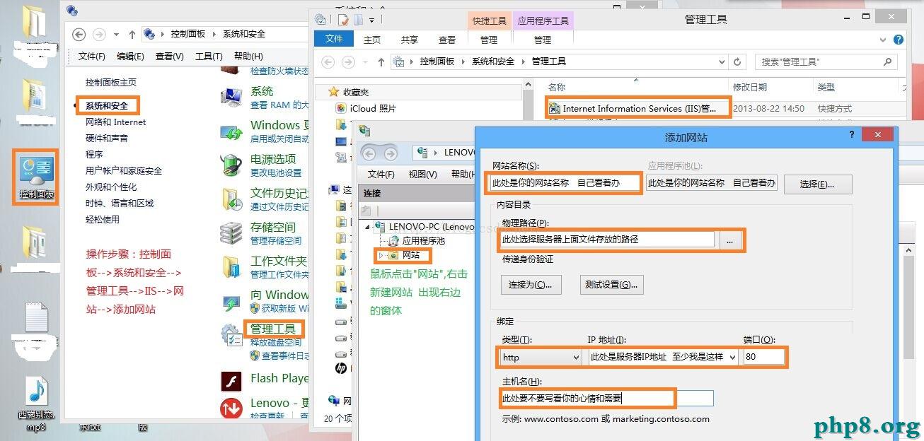
Task: Expand the ribbon chevron in 管理工具 window
Action: (883, 40)
